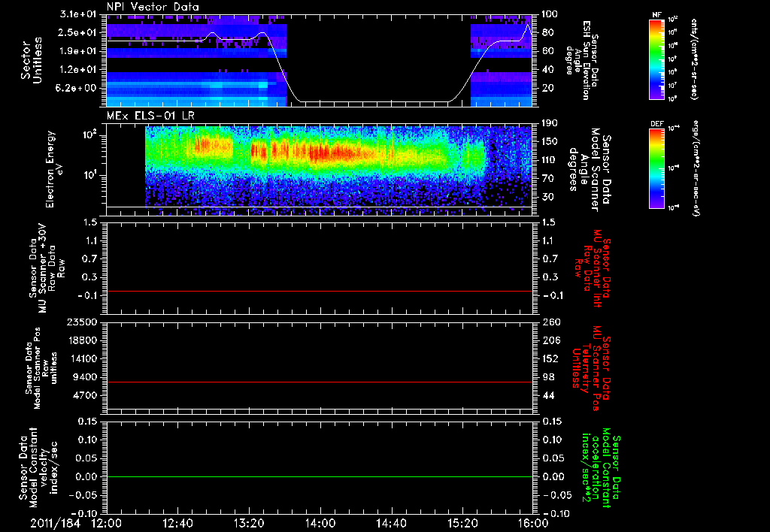The height and width of the screenshot is (532, 770).
Task: Click the 'ESH Sun Elevation Angle degree' axis label
Action: [583, 60]
